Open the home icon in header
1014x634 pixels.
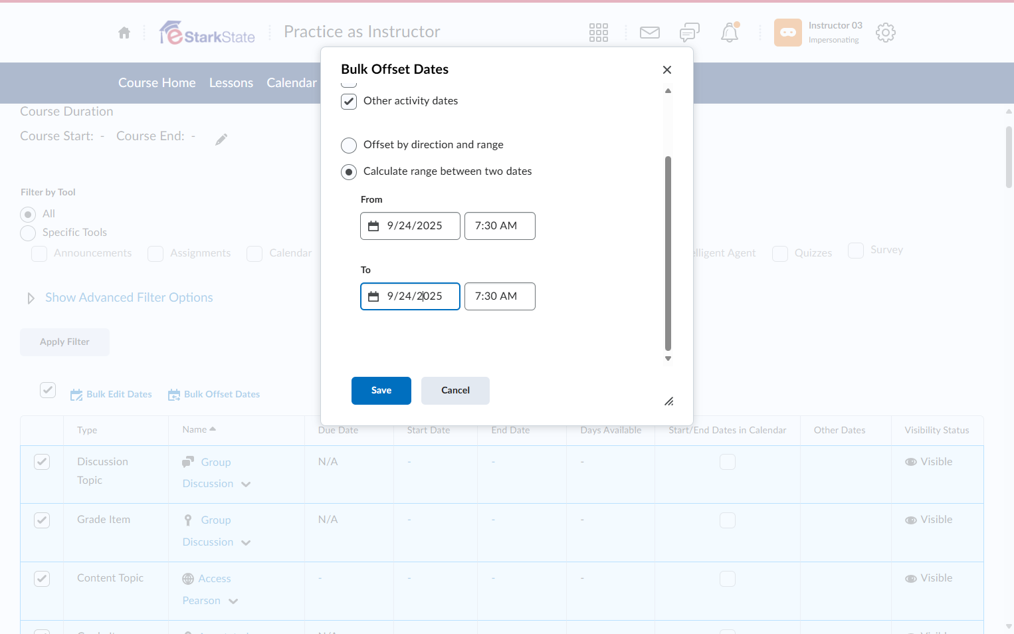(124, 33)
